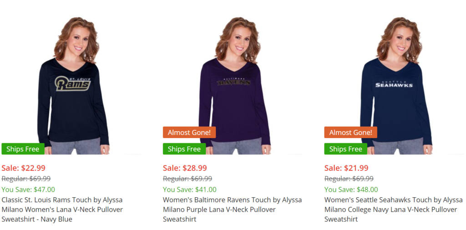Click the Sale: $21.99 price
This screenshot has width=466, height=230.
pyautogui.click(x=346, y=168)
